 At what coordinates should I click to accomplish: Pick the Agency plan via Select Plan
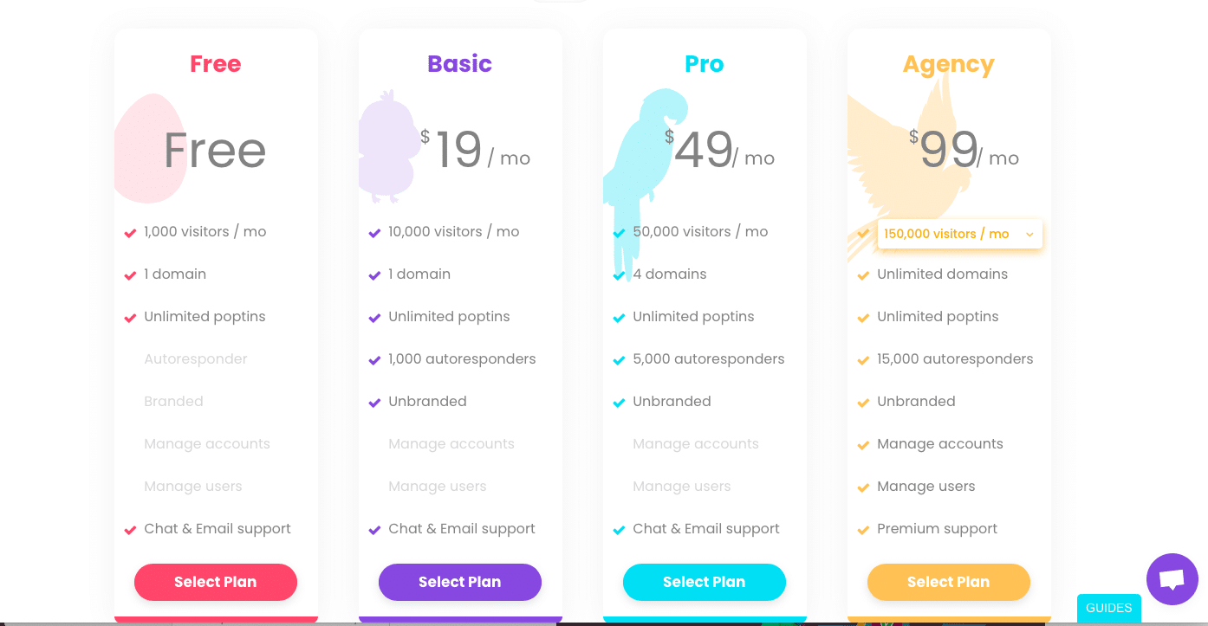tap(948, 582)
